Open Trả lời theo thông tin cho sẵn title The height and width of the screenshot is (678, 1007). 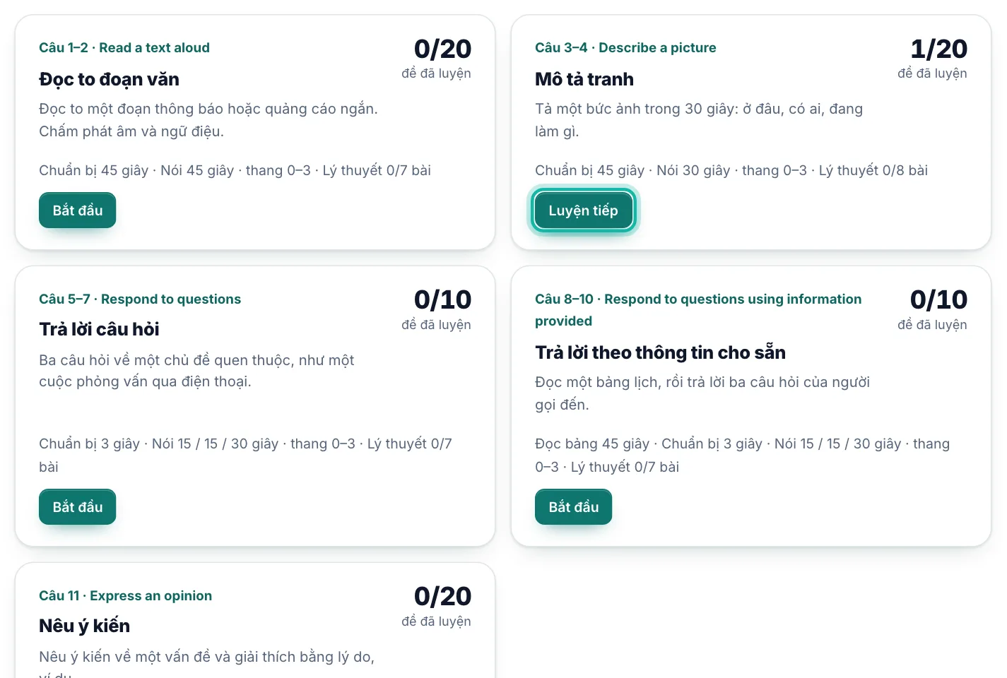pos(660,352)
